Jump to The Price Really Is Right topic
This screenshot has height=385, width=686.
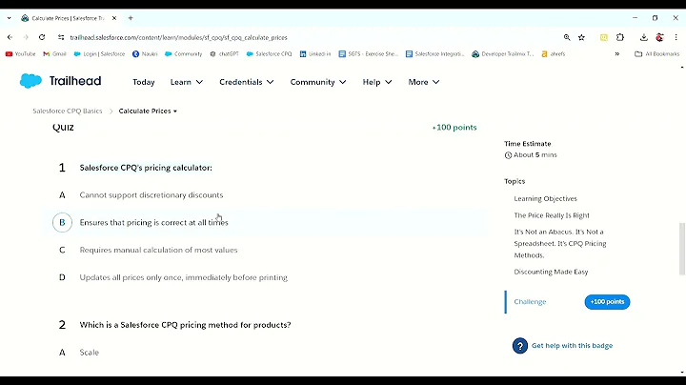[552, 215]
